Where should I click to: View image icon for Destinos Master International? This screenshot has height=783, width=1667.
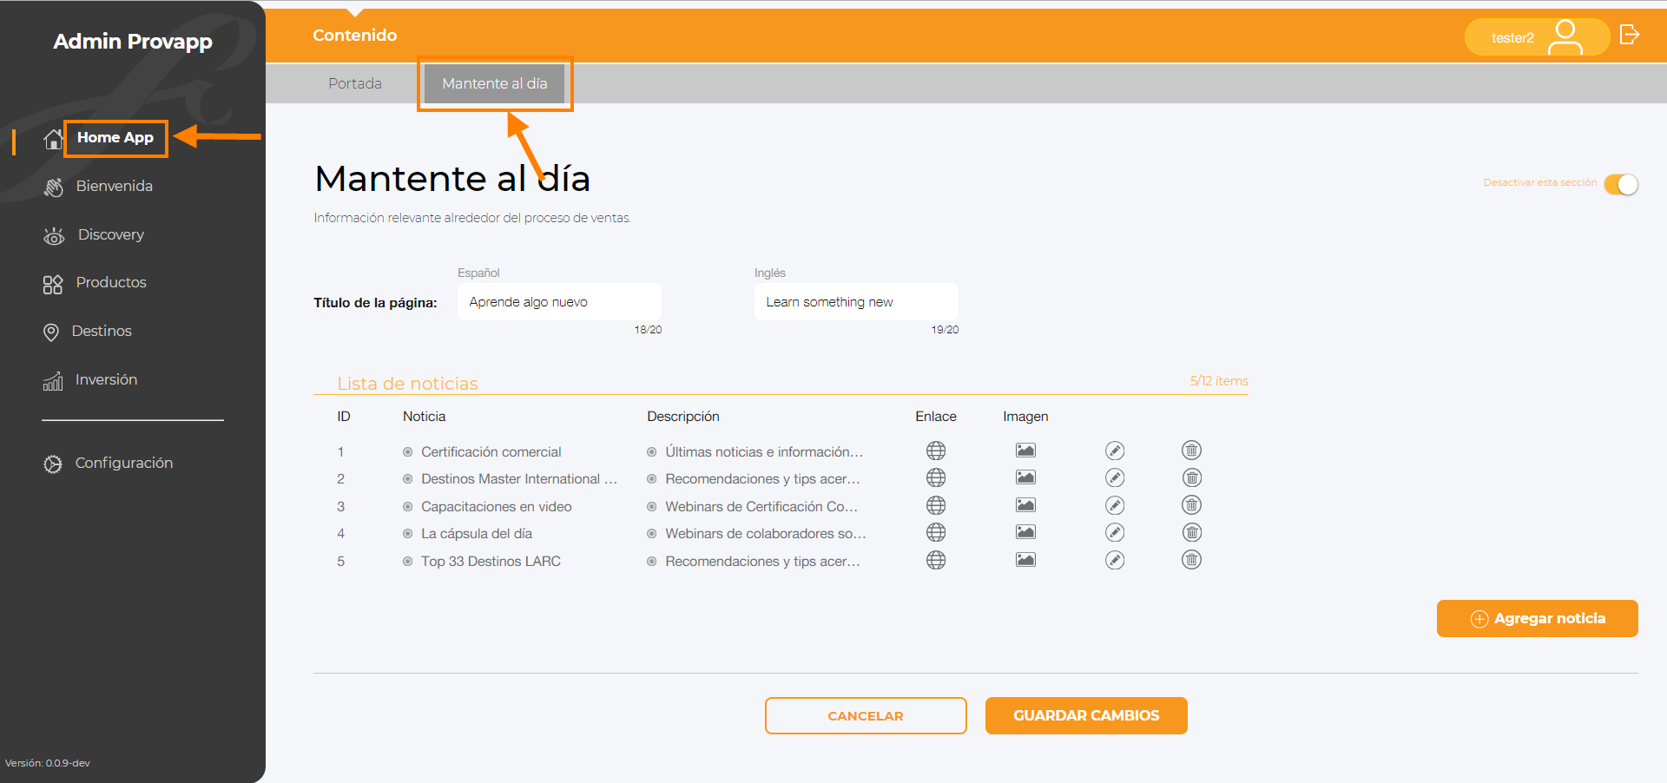(x=1025, y=477)
